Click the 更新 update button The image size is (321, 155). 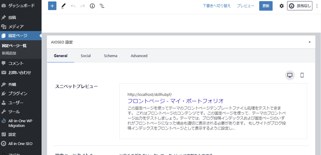click(266, 6)
